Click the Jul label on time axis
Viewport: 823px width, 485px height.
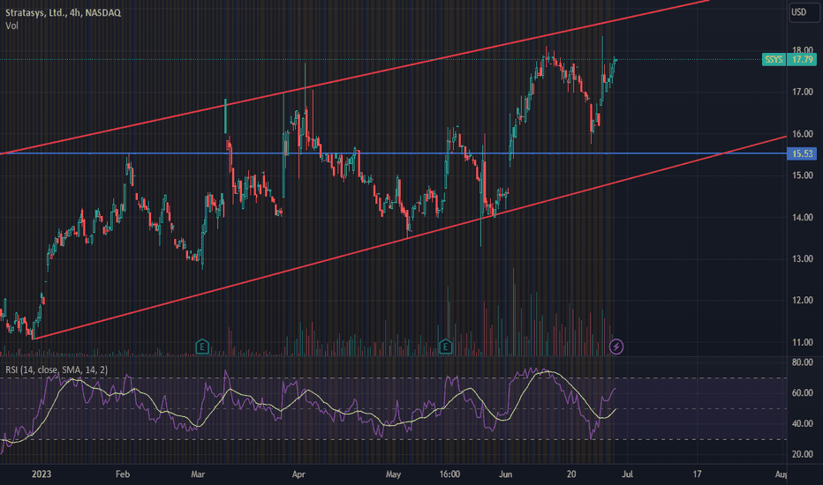tap(627, 474)
